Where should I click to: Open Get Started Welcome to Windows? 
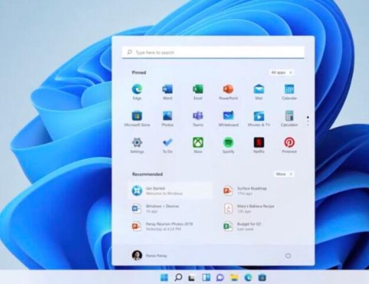point(170,191)
